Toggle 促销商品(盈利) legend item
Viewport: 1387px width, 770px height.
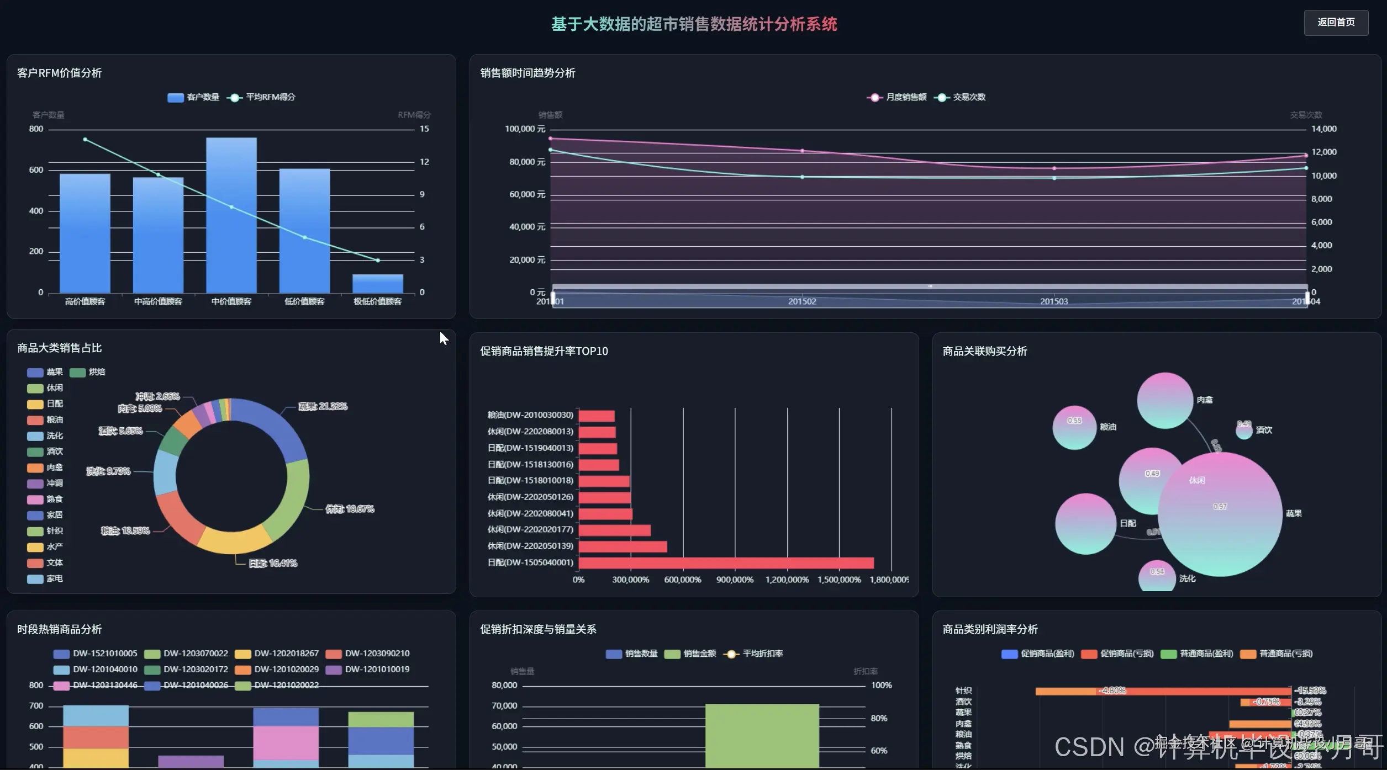coord(1009,654)
